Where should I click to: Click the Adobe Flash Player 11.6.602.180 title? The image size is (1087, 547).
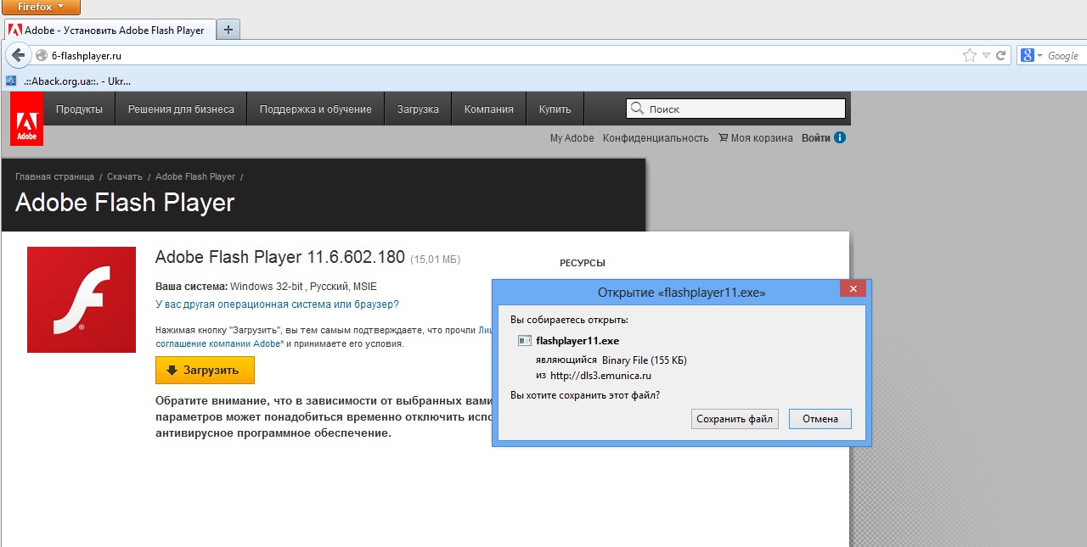click(280, 257)
